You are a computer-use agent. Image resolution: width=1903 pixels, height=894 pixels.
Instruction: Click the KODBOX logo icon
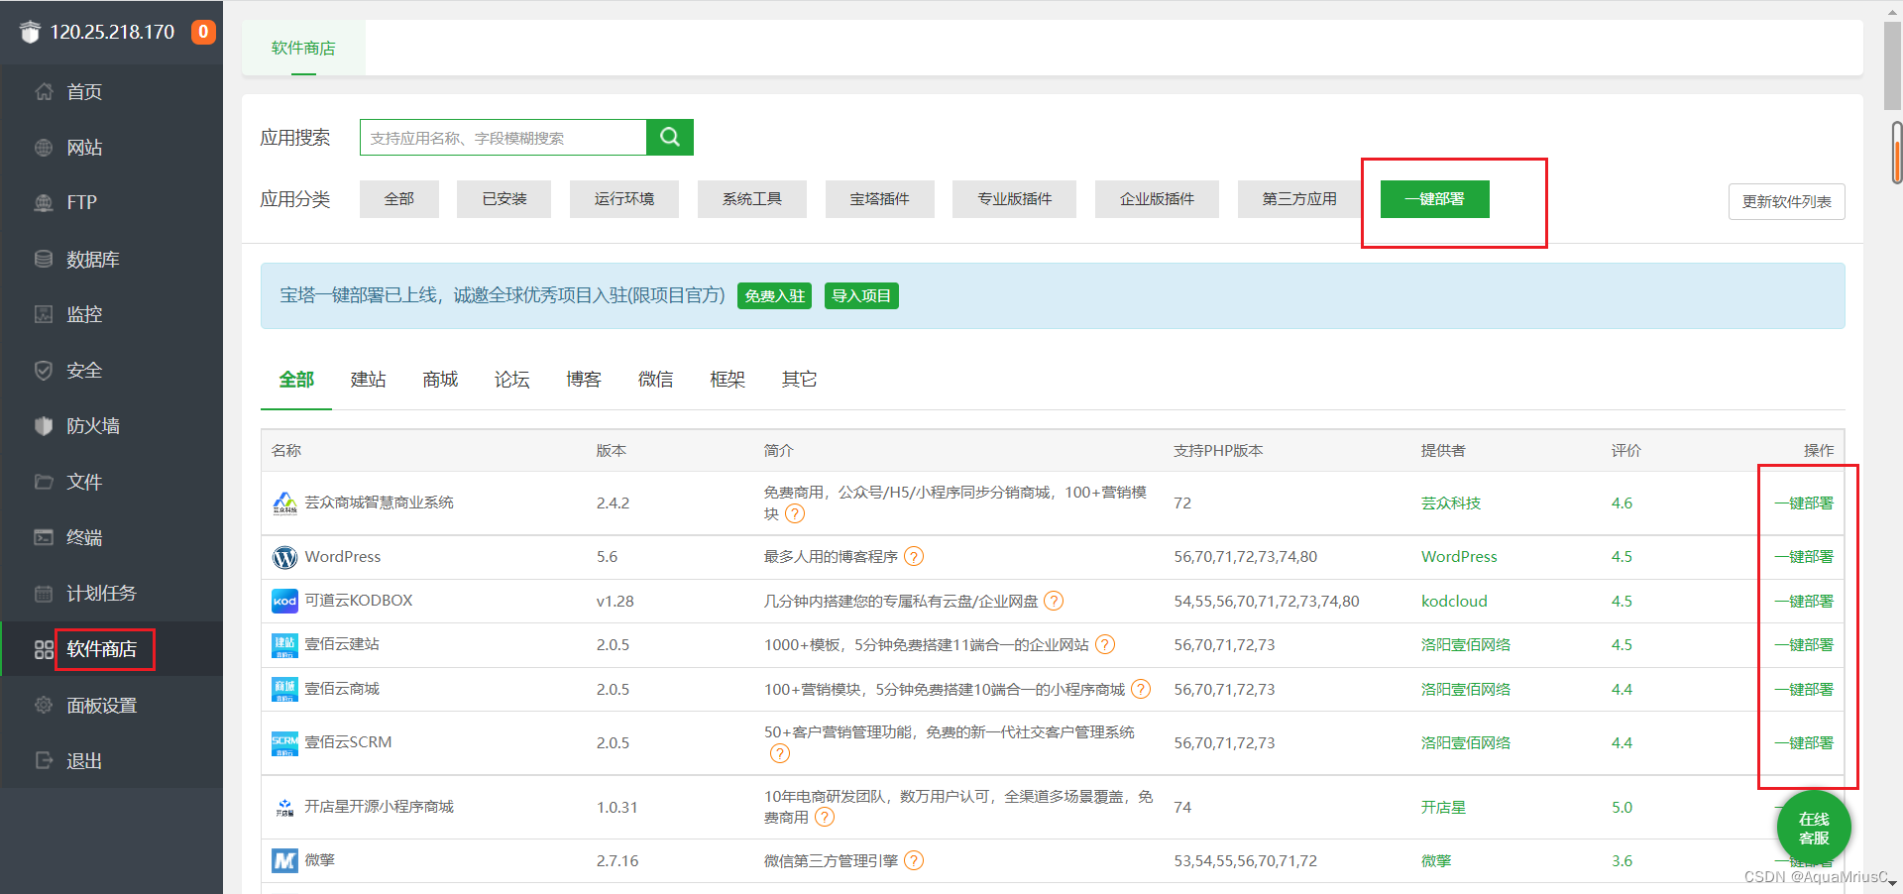pyautogui.click(x=284, y=601)
